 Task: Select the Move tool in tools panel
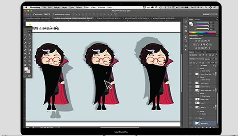30,32
